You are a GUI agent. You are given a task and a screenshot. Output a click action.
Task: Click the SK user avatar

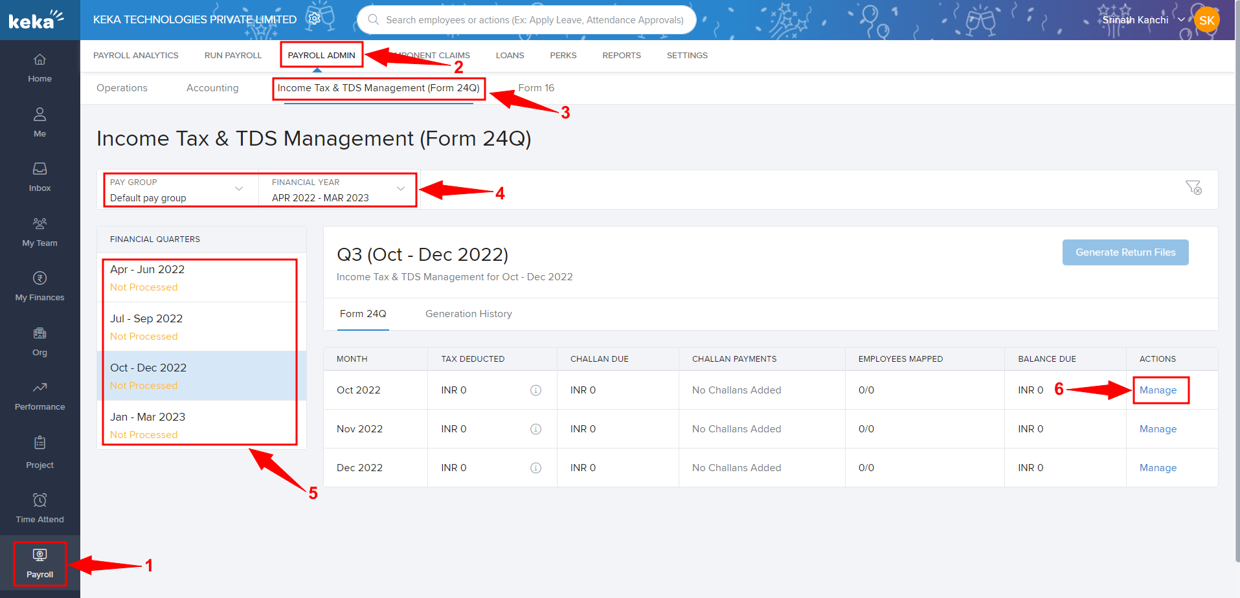[1206, 20]
